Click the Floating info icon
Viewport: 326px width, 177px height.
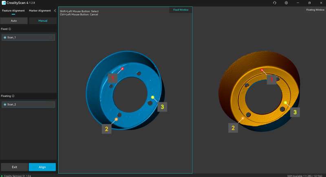click(x=13, y=96)
